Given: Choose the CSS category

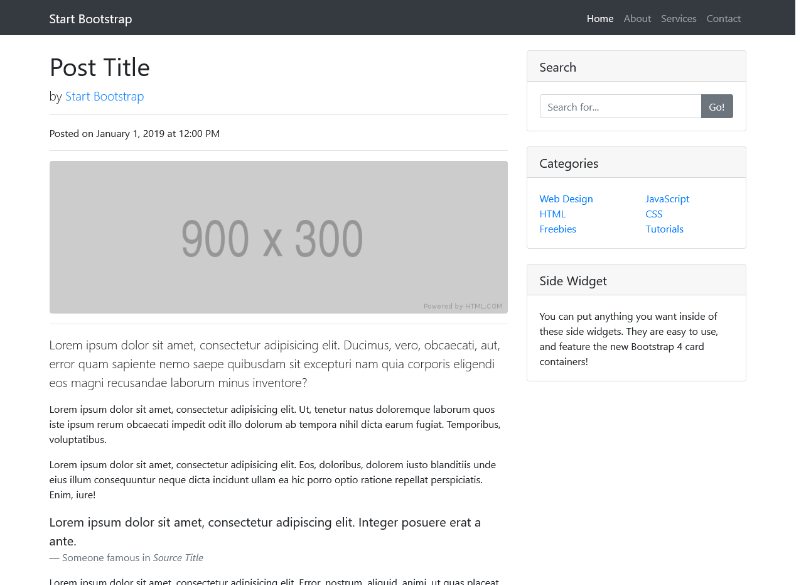Looking at the screenshot, I should coord(653,214).
